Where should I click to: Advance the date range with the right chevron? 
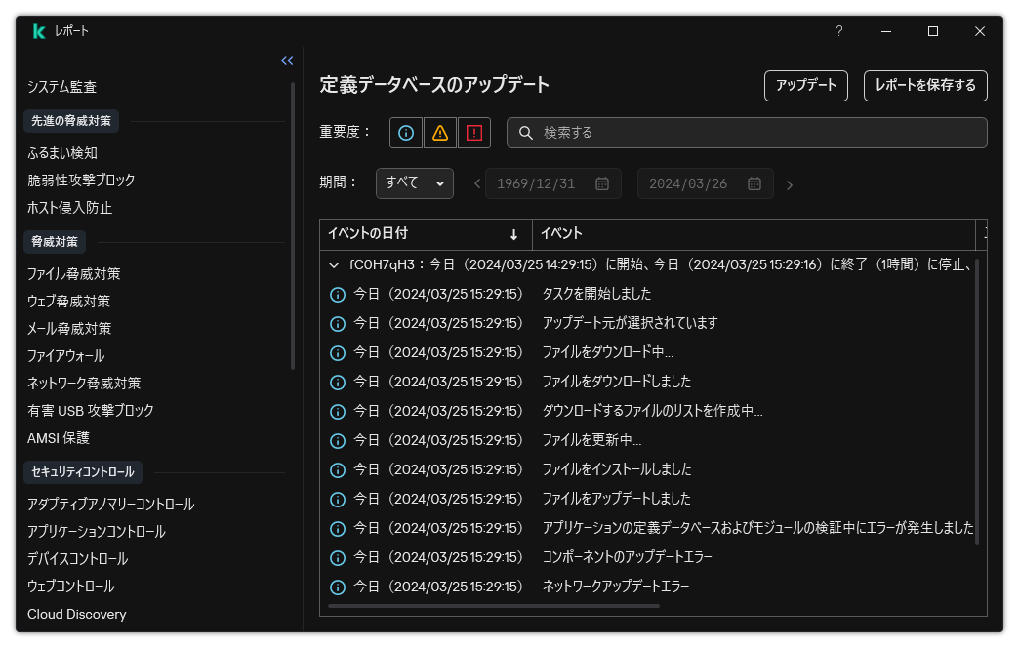point(790,182)
